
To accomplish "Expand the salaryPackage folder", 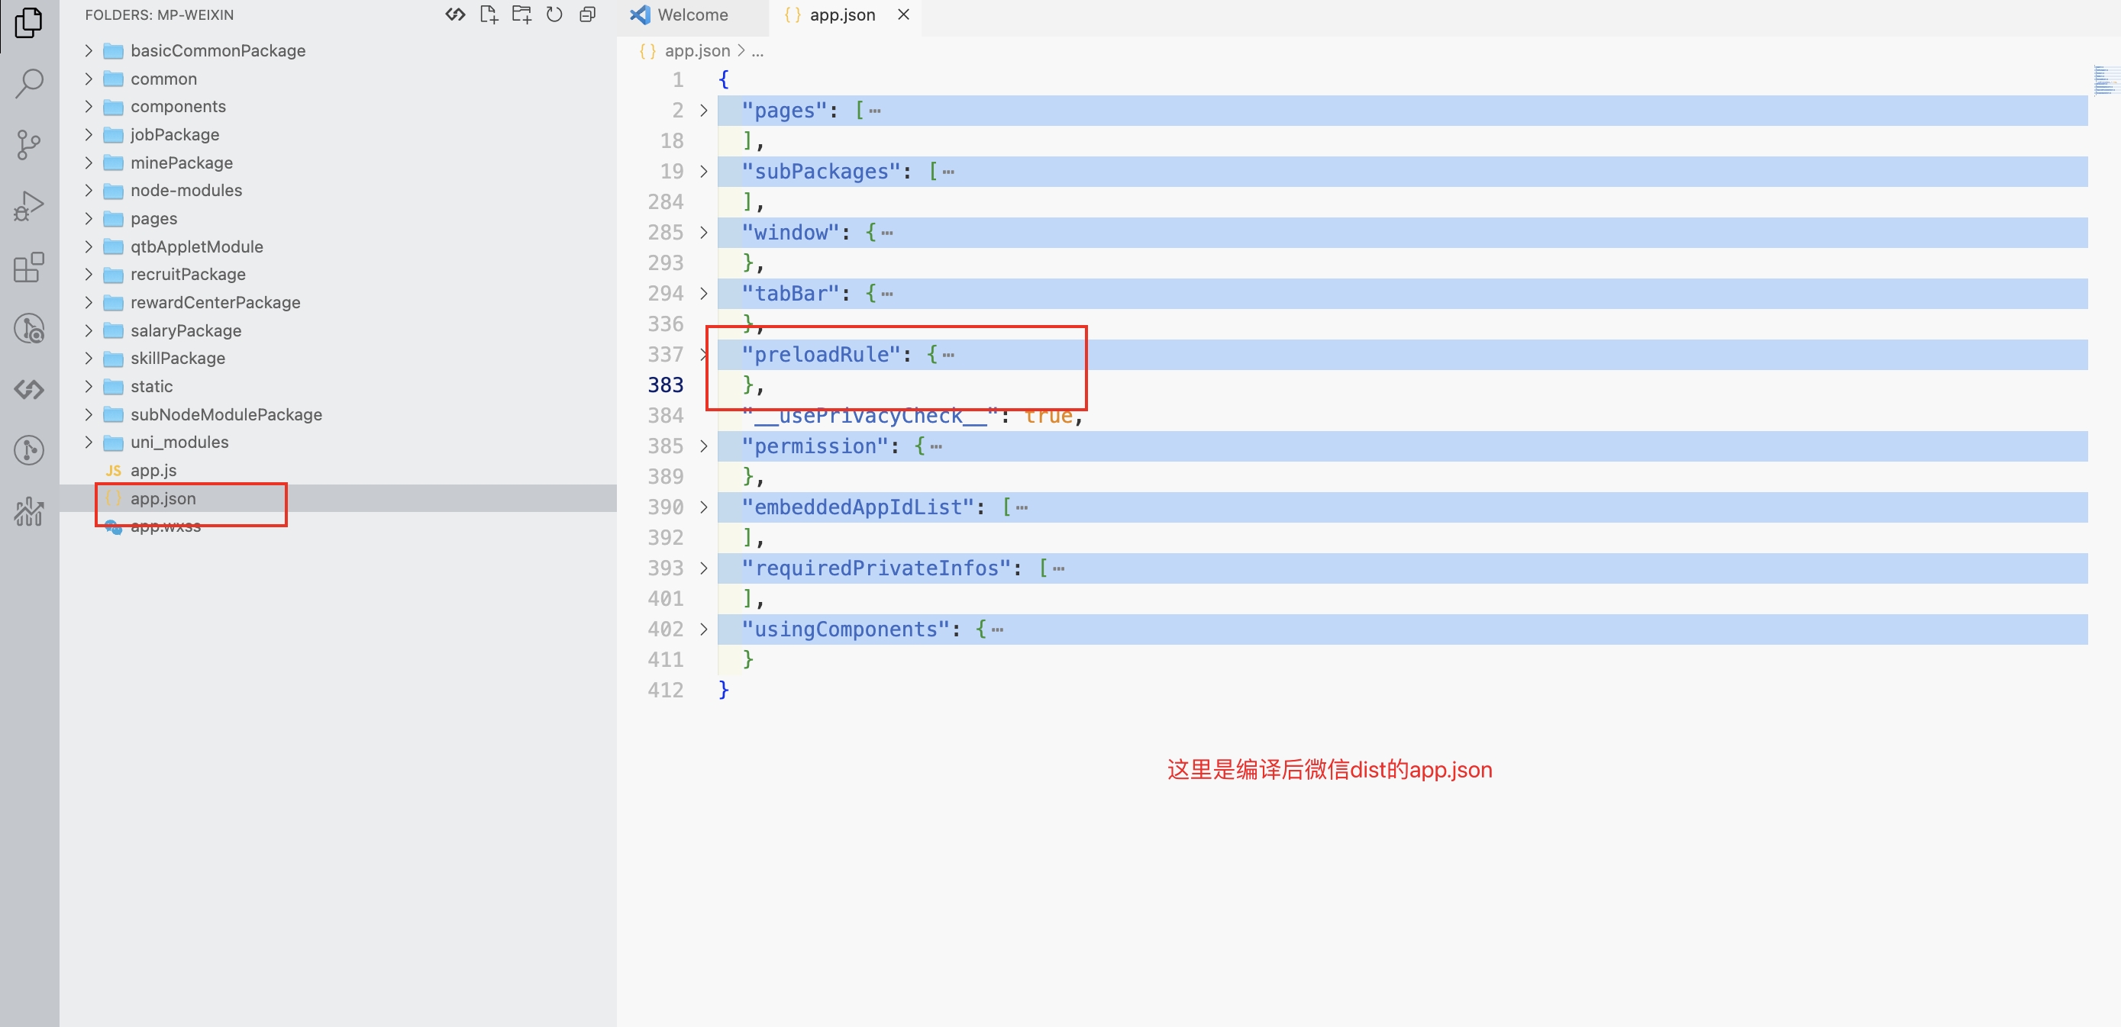I will (x=89, y=330).
